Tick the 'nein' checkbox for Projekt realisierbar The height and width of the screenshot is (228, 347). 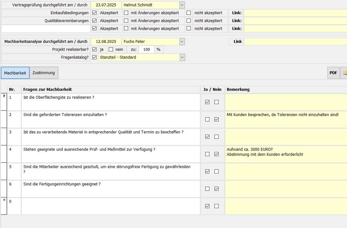click(111, 50)
